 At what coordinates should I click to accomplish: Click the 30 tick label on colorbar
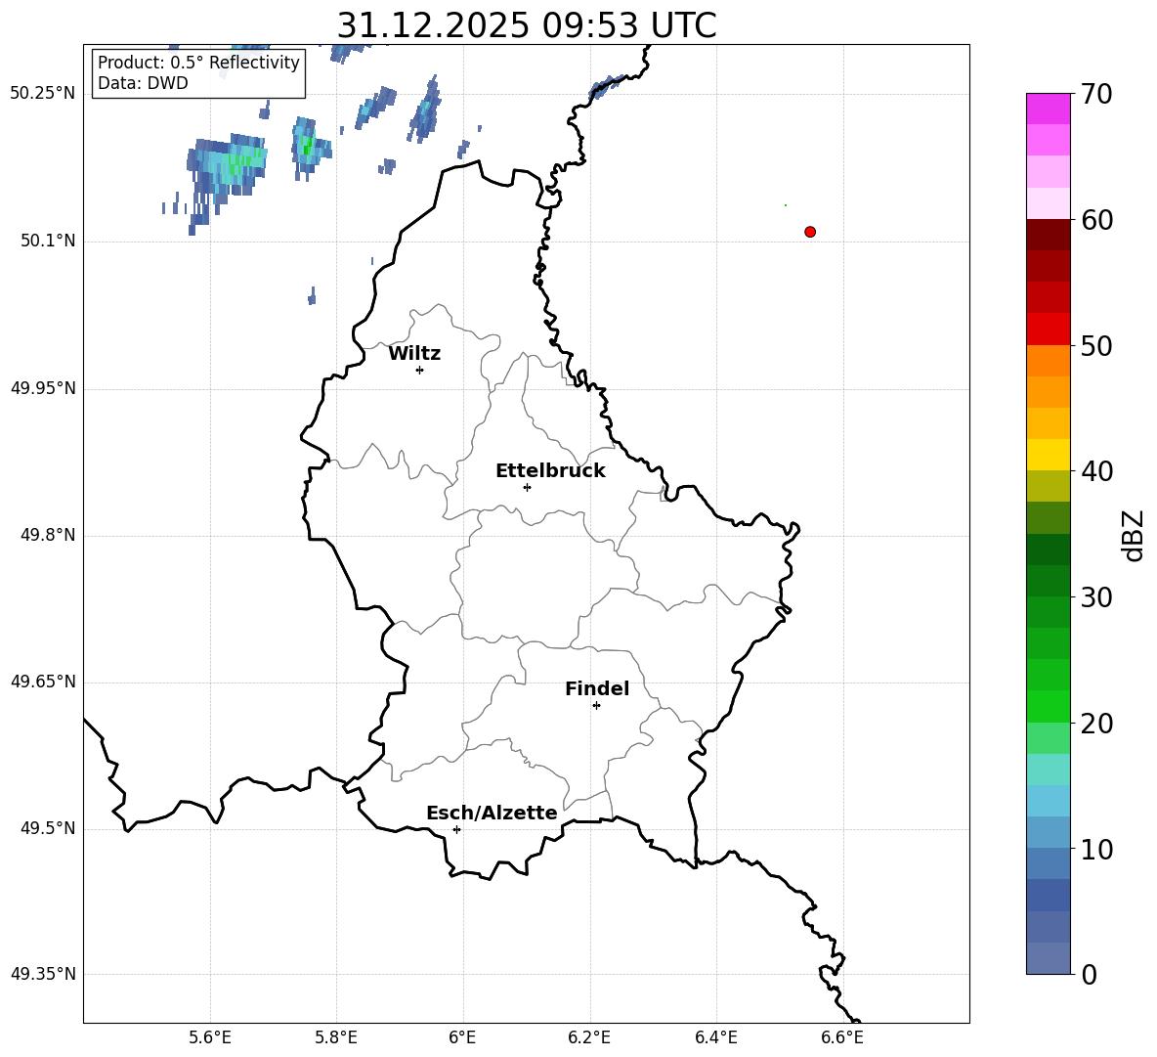pyautogui.click(x=1096, y=597)
